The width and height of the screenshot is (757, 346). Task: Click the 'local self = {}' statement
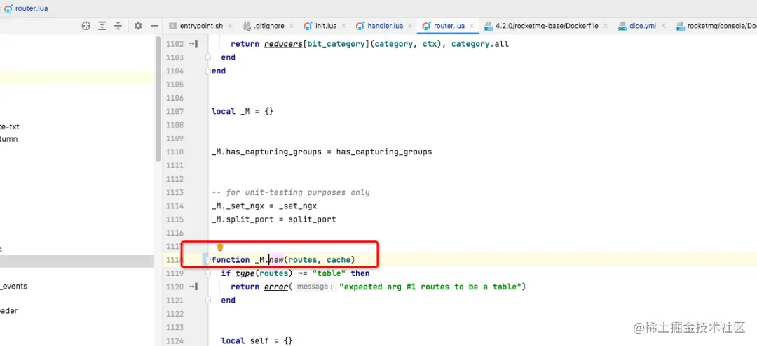pyautogui.click(x=257, y=340)
